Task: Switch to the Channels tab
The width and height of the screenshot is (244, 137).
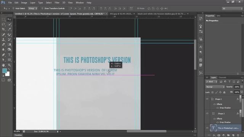Action: click(222, 78)
